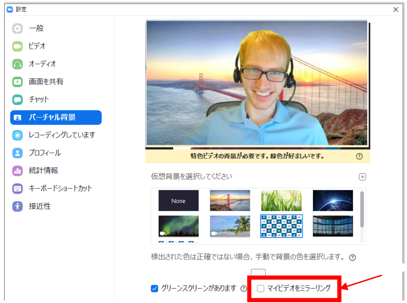Choose the blue checkered logo background
Image resolution: width=407 pixels, height=303 pixels.
pyautogui.click(x=281, y=226)
